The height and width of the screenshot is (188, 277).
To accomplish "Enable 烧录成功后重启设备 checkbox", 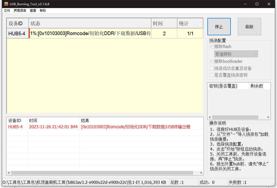I will [x=212, y=68].
